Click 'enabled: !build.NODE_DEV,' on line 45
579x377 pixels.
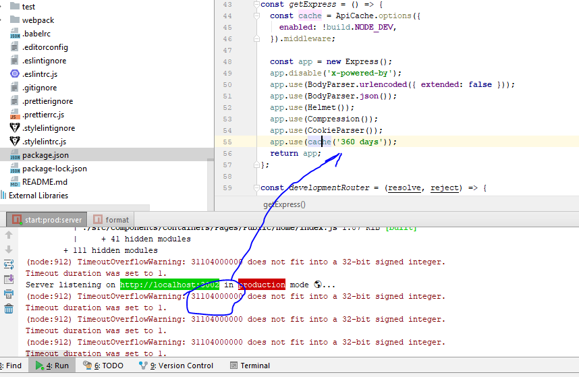coord(337,27)
